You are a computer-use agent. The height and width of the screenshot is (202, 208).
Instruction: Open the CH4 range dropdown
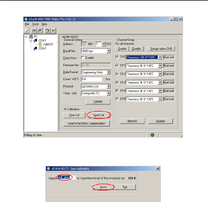coord(160,91)
